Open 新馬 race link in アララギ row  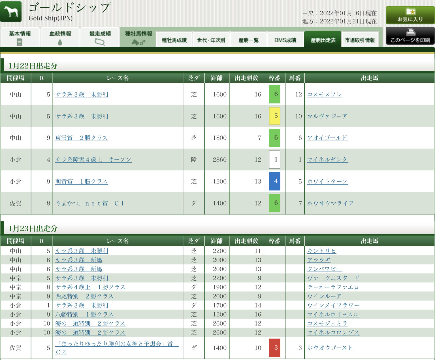[x=79, y=260]
